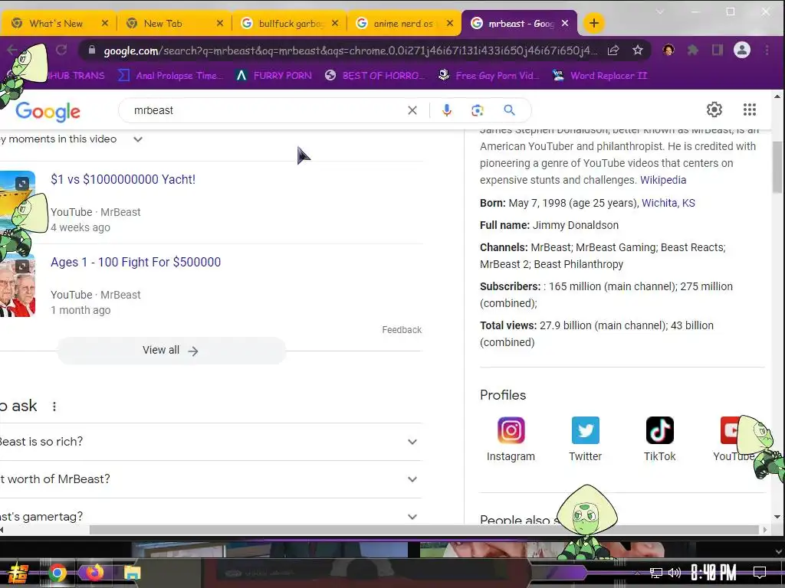Viewport: 785px width, 588px height.
Task: Click the address bar URL
Action: [x=350, y=51]
